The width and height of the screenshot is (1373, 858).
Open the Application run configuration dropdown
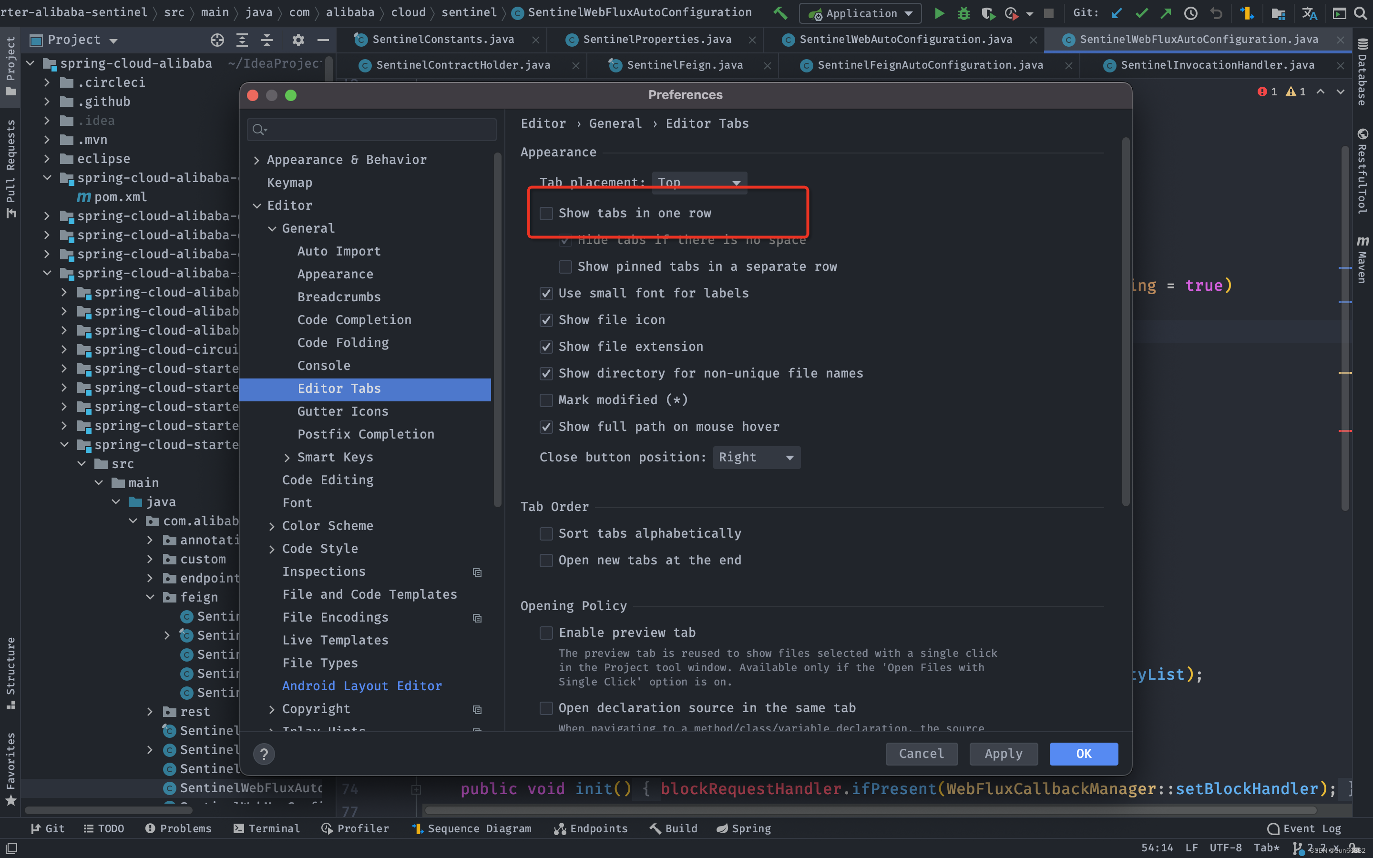pos(860,13)
